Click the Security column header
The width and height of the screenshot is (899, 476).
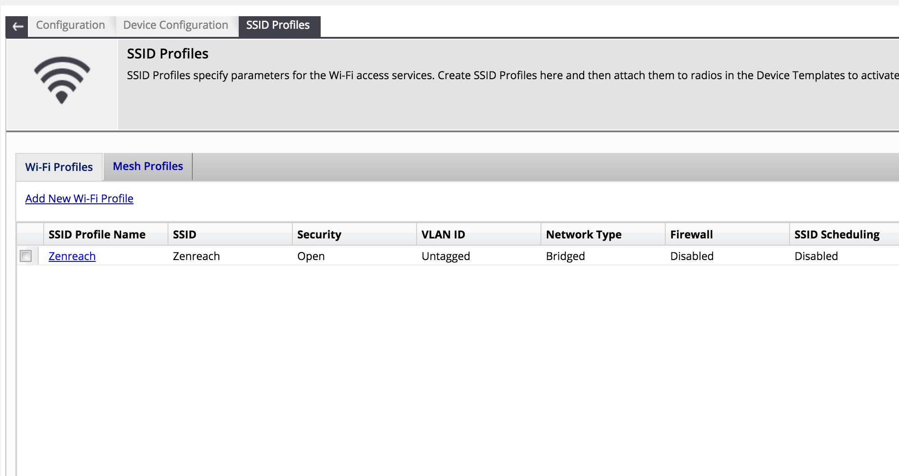[318, 234]
